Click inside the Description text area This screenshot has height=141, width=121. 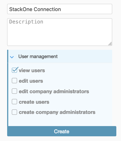[60, 32]
